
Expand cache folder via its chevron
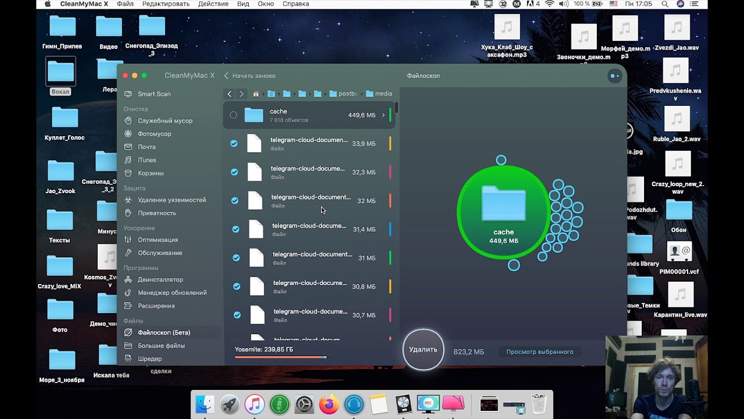pyautogui.click(x=383, y=115)
